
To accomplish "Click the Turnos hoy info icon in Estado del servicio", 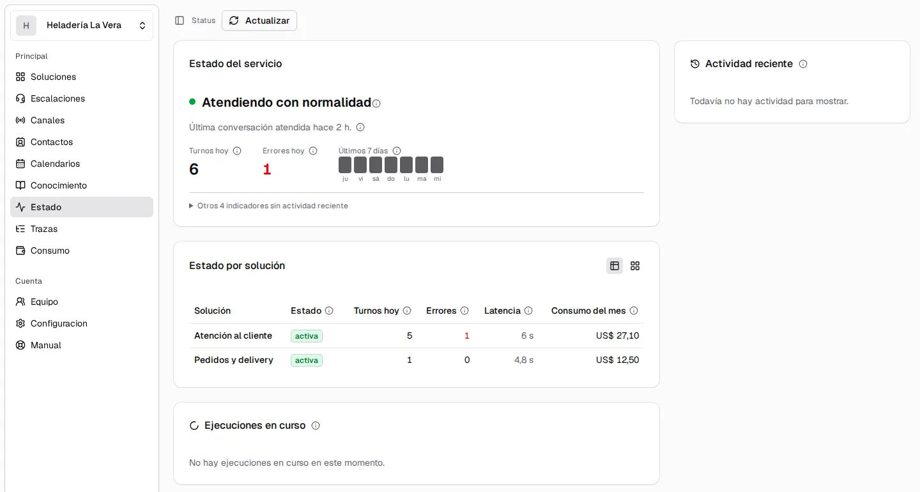I will click(237, 151).
